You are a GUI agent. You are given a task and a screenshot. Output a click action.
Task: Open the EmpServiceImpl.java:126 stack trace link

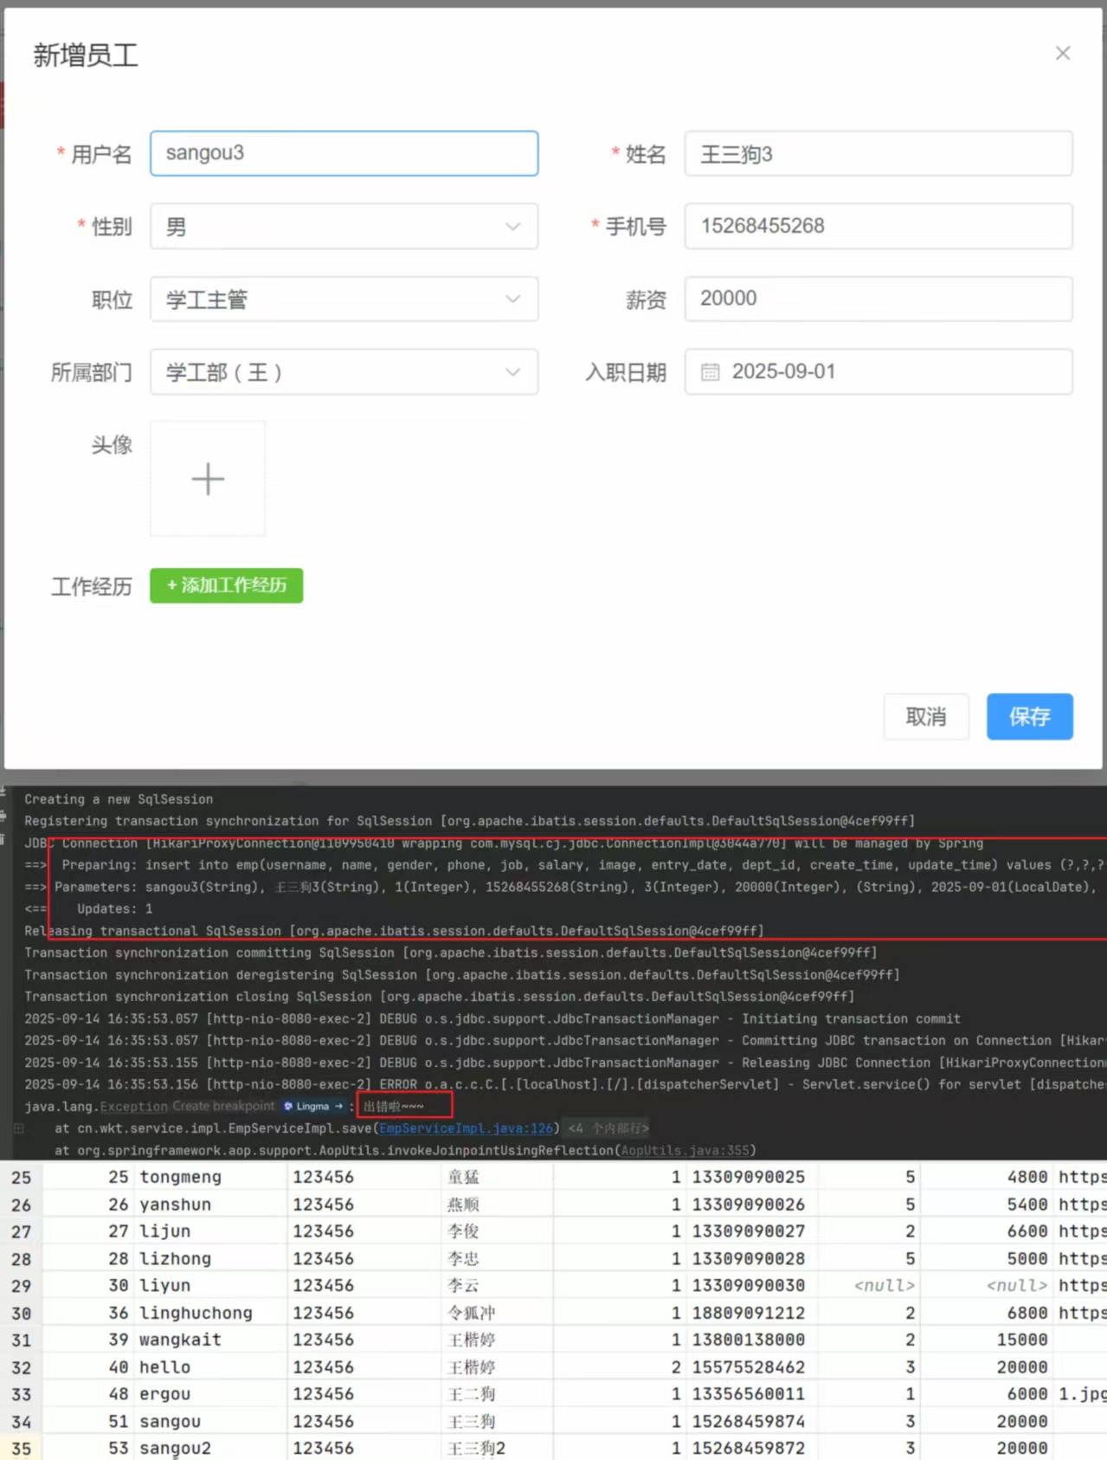coord(466,1128)
